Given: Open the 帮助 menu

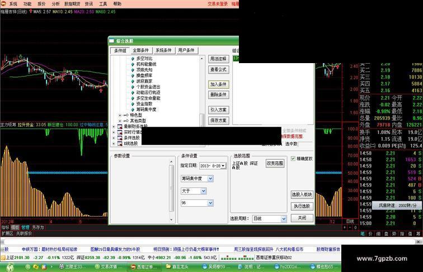Looking at the screenshot, I should (117, 4).
